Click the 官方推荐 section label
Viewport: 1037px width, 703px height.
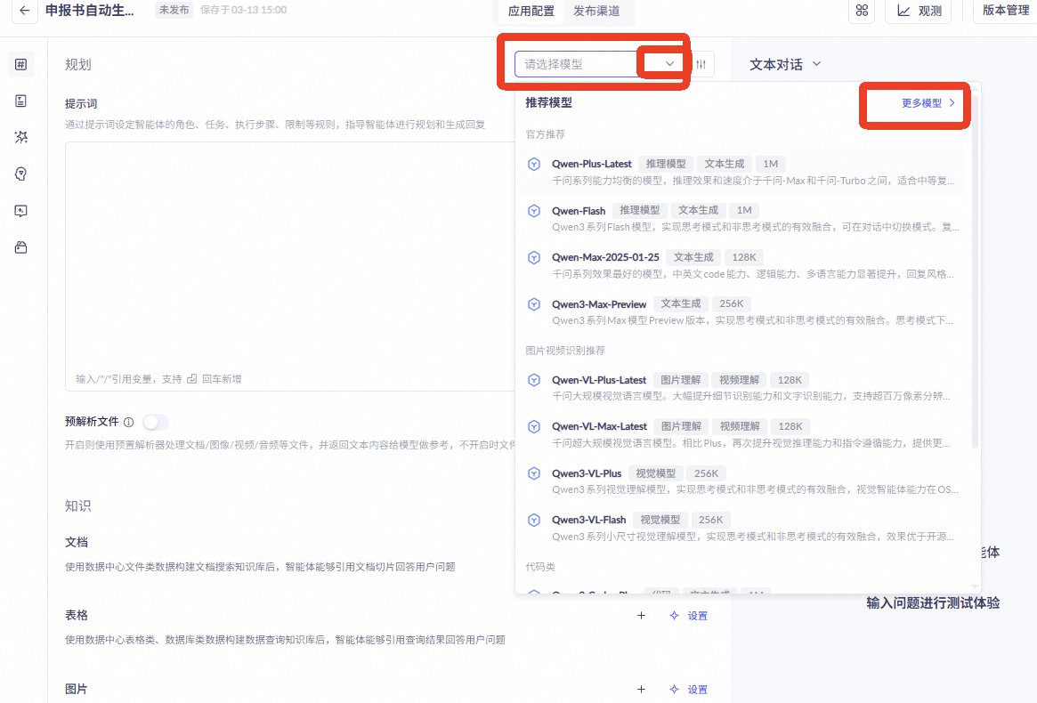coord(545,134)
